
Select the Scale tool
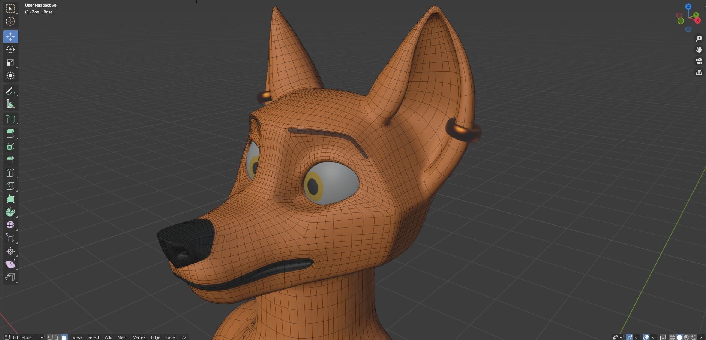pyautogui.click(x=10, y=62)
